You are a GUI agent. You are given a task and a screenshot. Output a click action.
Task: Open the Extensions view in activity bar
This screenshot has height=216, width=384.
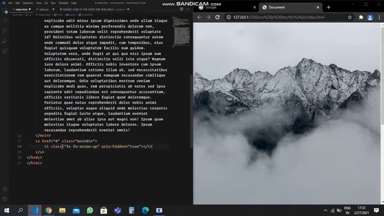[x=5, y=51]
